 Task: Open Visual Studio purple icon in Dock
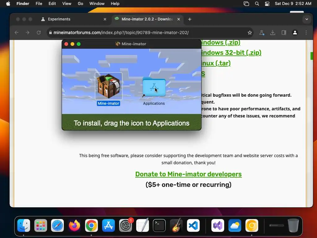[218, 225]
